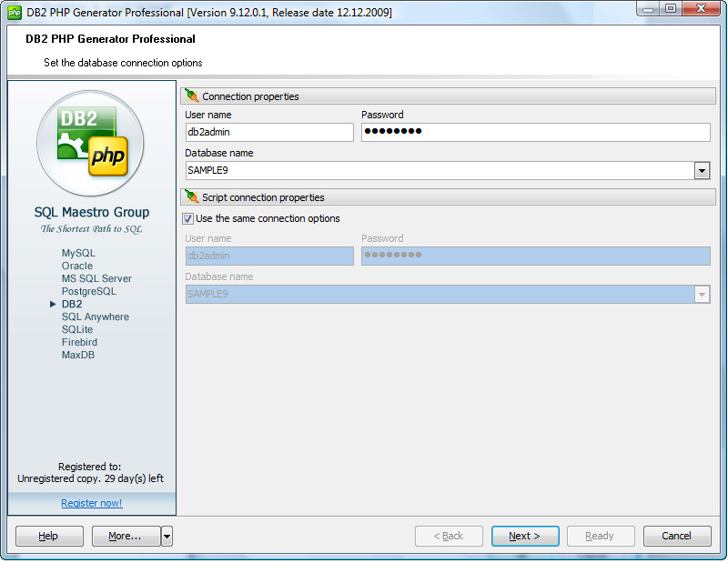Click the app icon in the title bar

pyautogui.click(x=15, y=13)
